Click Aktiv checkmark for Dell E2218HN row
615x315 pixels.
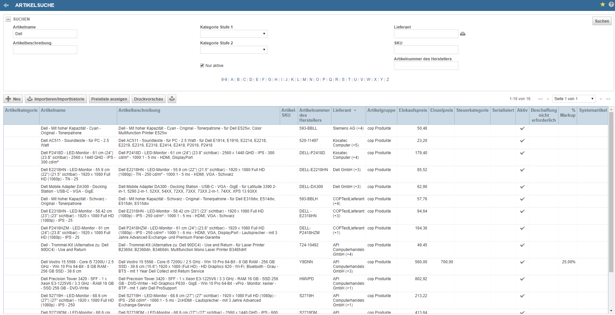pos(522,170)
